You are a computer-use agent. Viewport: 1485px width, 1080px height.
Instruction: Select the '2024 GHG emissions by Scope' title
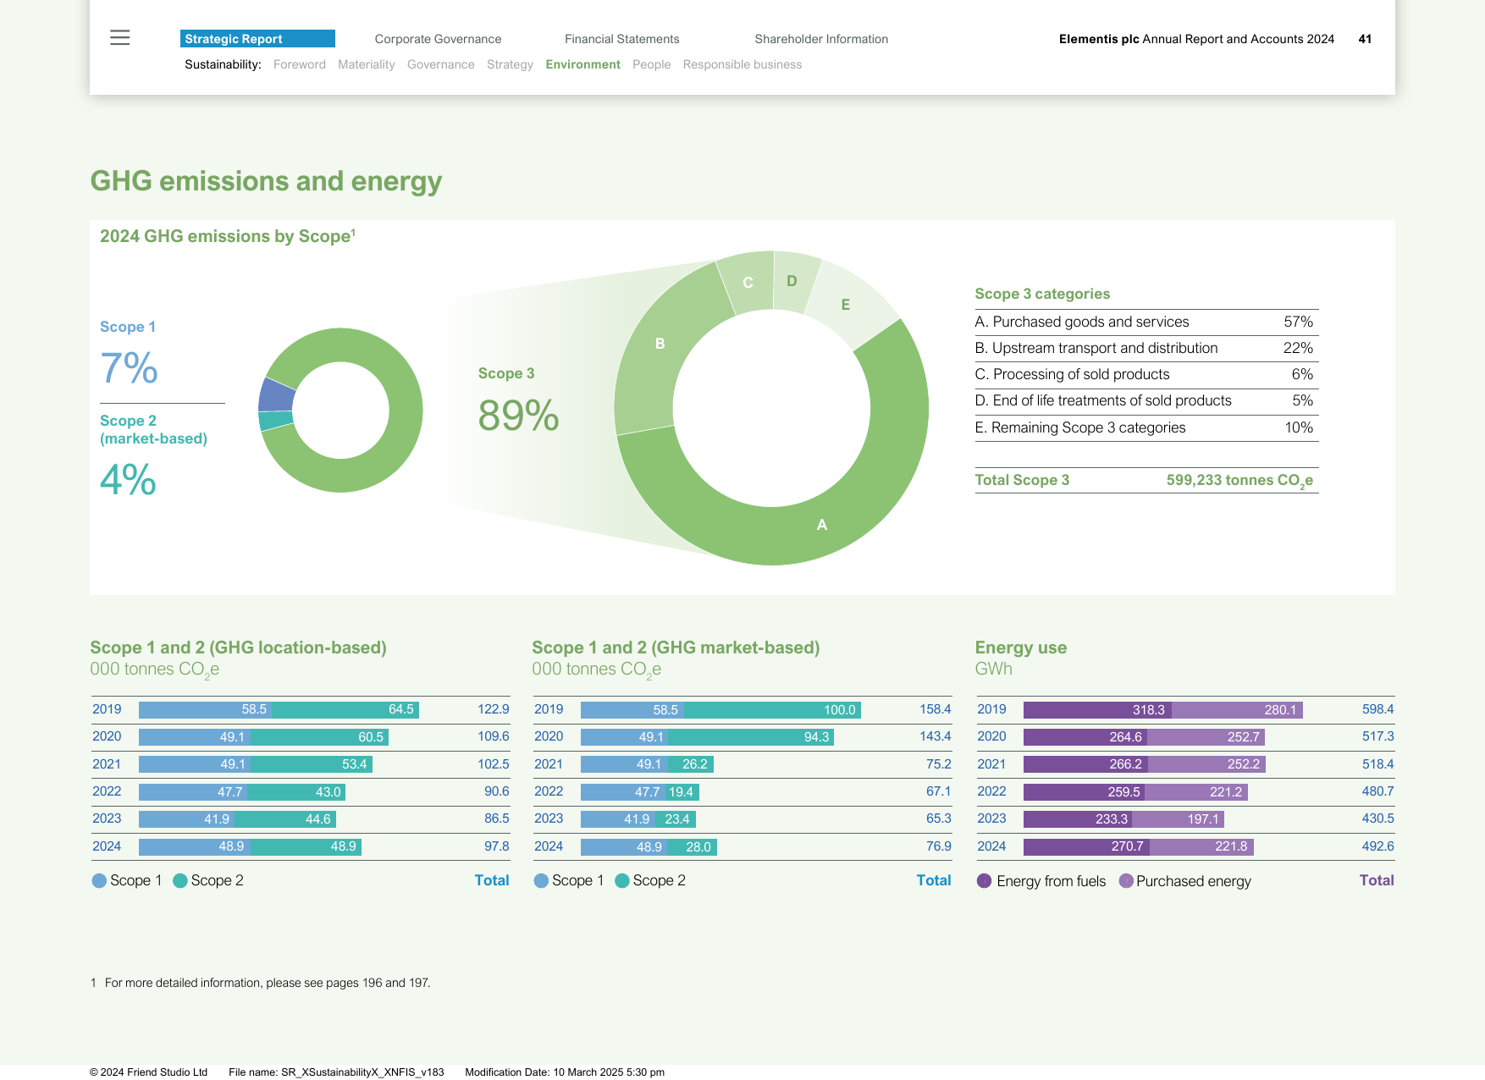click(x=228, y=236)
